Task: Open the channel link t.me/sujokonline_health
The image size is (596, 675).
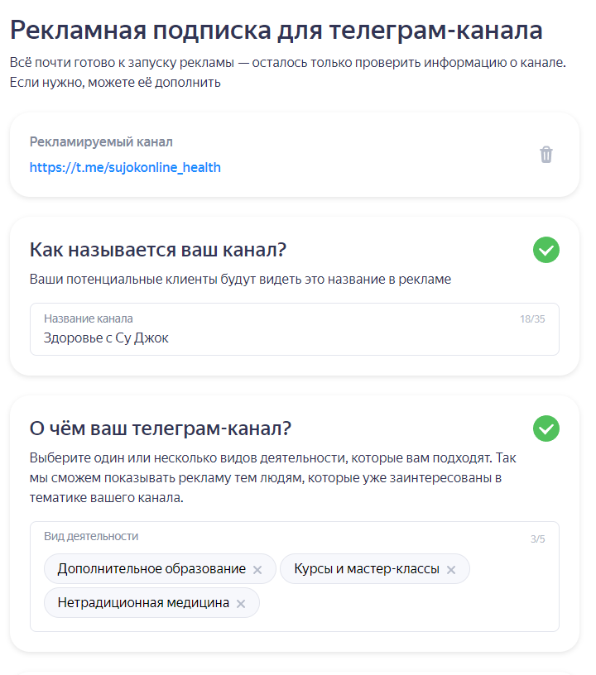Action: tap(124, 167)
